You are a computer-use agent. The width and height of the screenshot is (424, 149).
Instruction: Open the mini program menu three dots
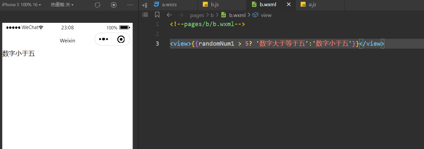pos(103,39)
